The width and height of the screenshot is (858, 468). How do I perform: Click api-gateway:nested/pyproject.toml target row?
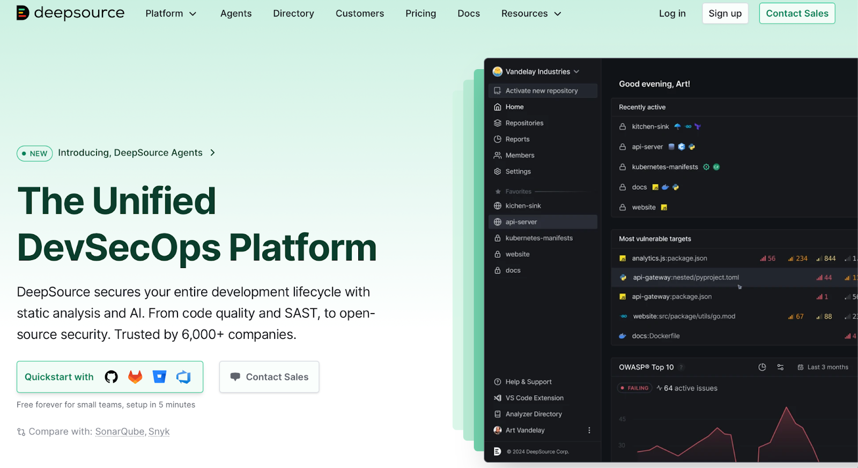click(x=735, y=278)
